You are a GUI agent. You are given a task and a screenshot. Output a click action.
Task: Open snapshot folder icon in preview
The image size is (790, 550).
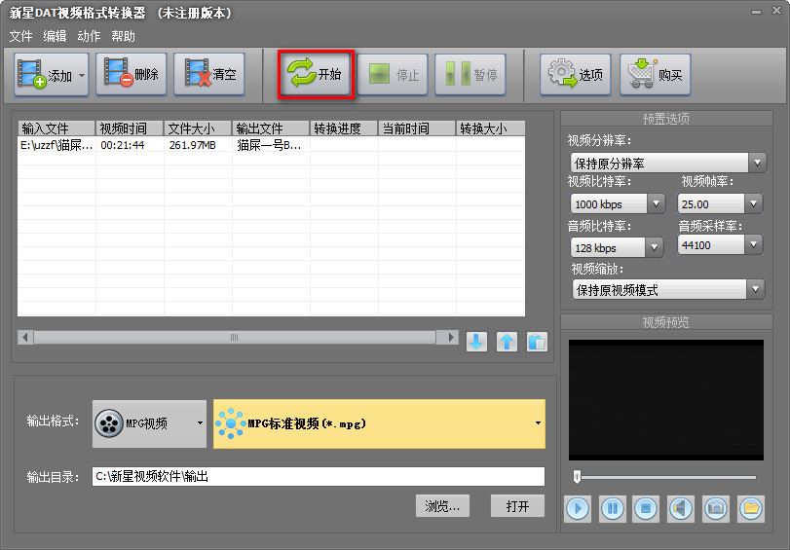[x=751, y=509]
